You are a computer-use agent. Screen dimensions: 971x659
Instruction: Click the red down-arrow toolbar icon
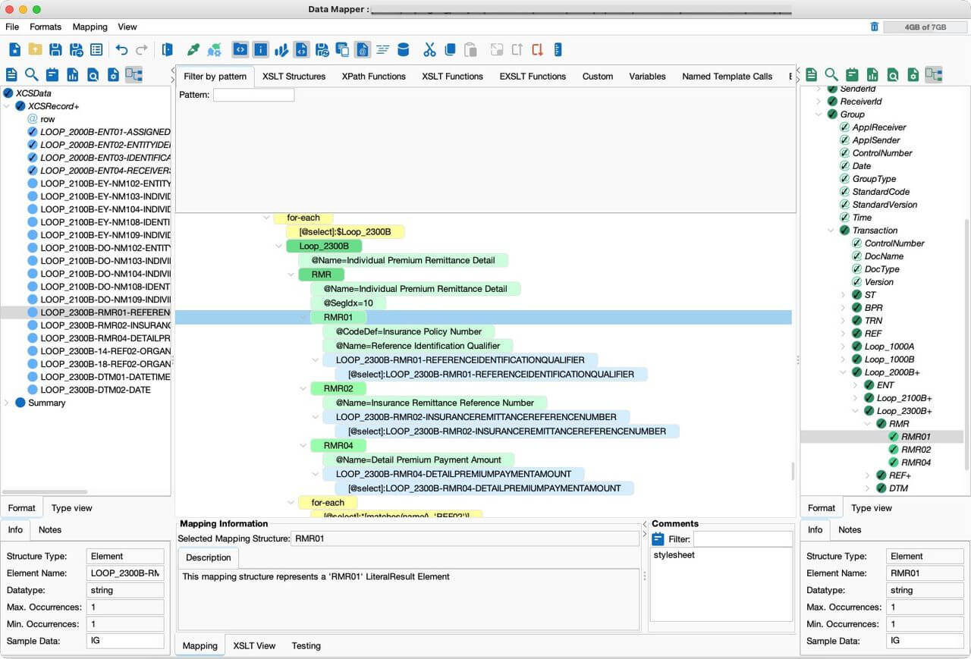coord(537,50)
